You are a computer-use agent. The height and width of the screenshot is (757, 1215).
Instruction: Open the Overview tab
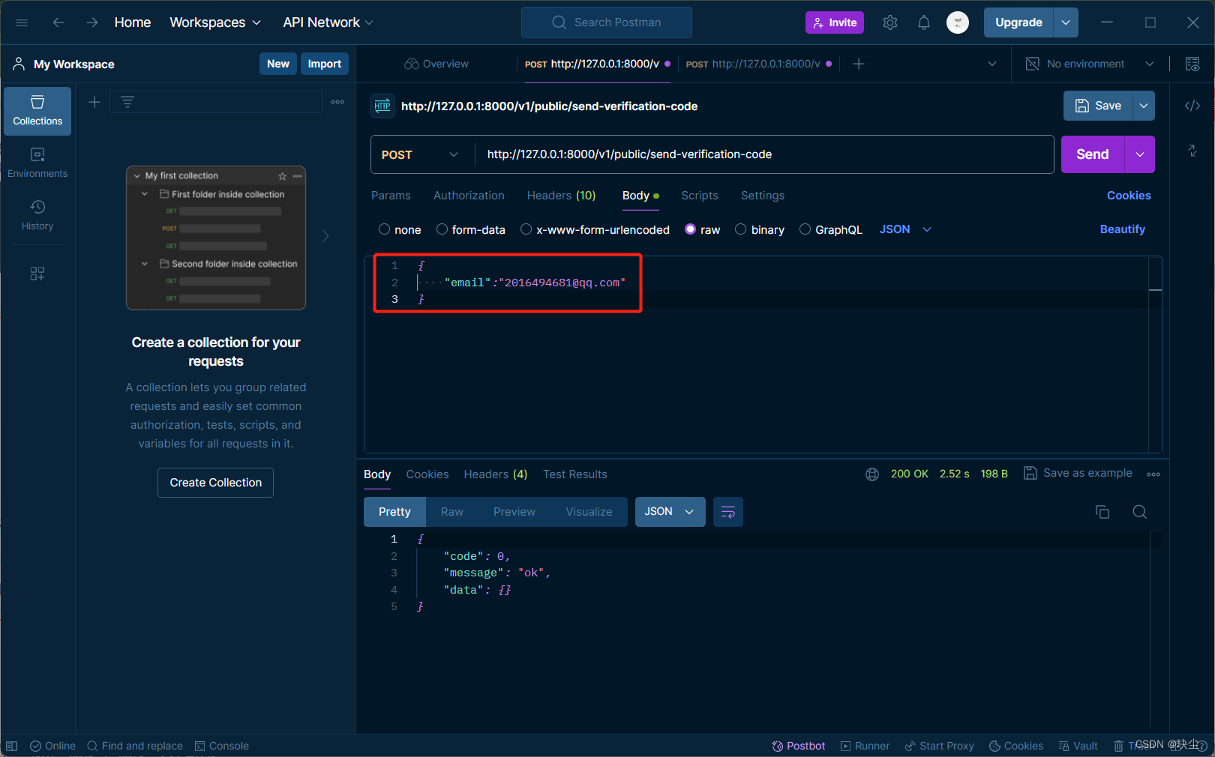pyautogui.click(x=436, y=64)
